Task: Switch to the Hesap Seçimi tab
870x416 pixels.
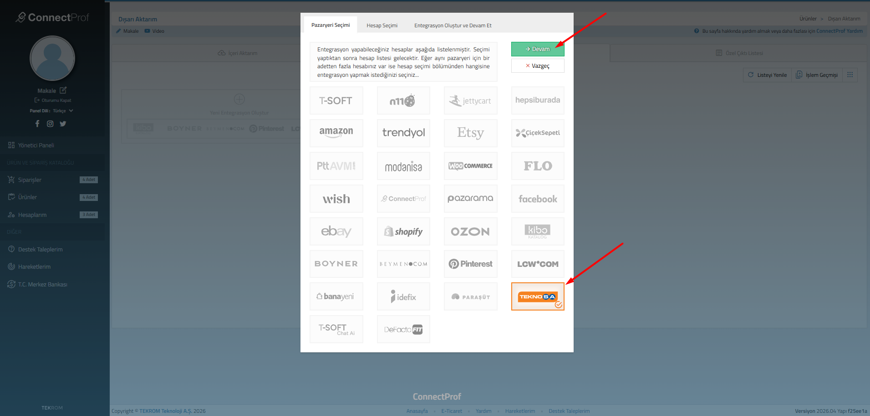Action: (x=382, y=25)
